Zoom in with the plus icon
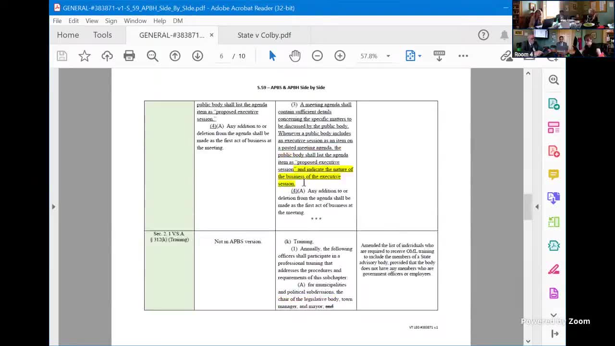Image resolution: width=615 pixels, height=346 pixels. point(340,56)
